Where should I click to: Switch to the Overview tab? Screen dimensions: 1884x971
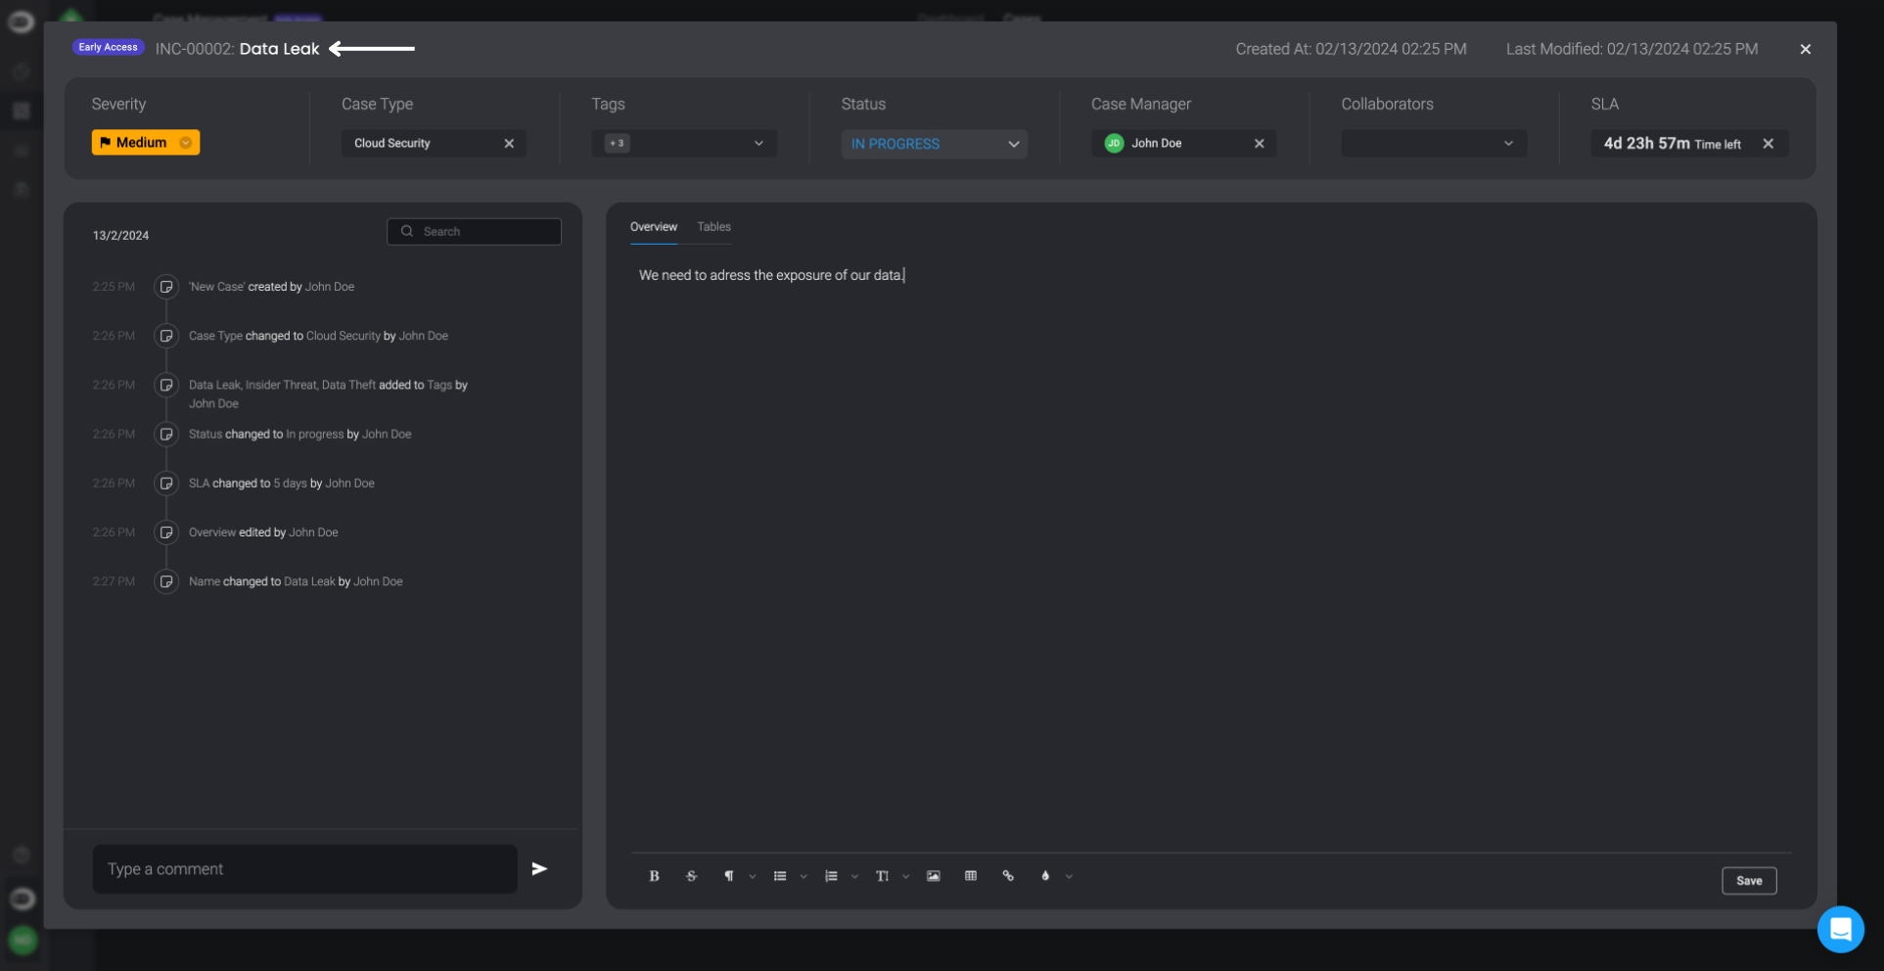tap(654, 227)
